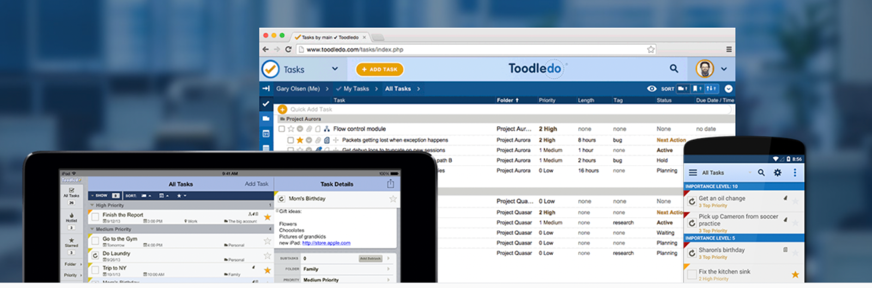This screenshot has height=288, width=872.
Task: Sort by folder icon in sort bar
Action: tap(683, 88)
